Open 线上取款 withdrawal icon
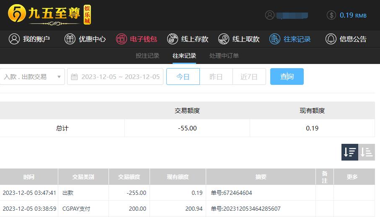The width and height of the screenshot is (380, 217). (x=224, y=39)
